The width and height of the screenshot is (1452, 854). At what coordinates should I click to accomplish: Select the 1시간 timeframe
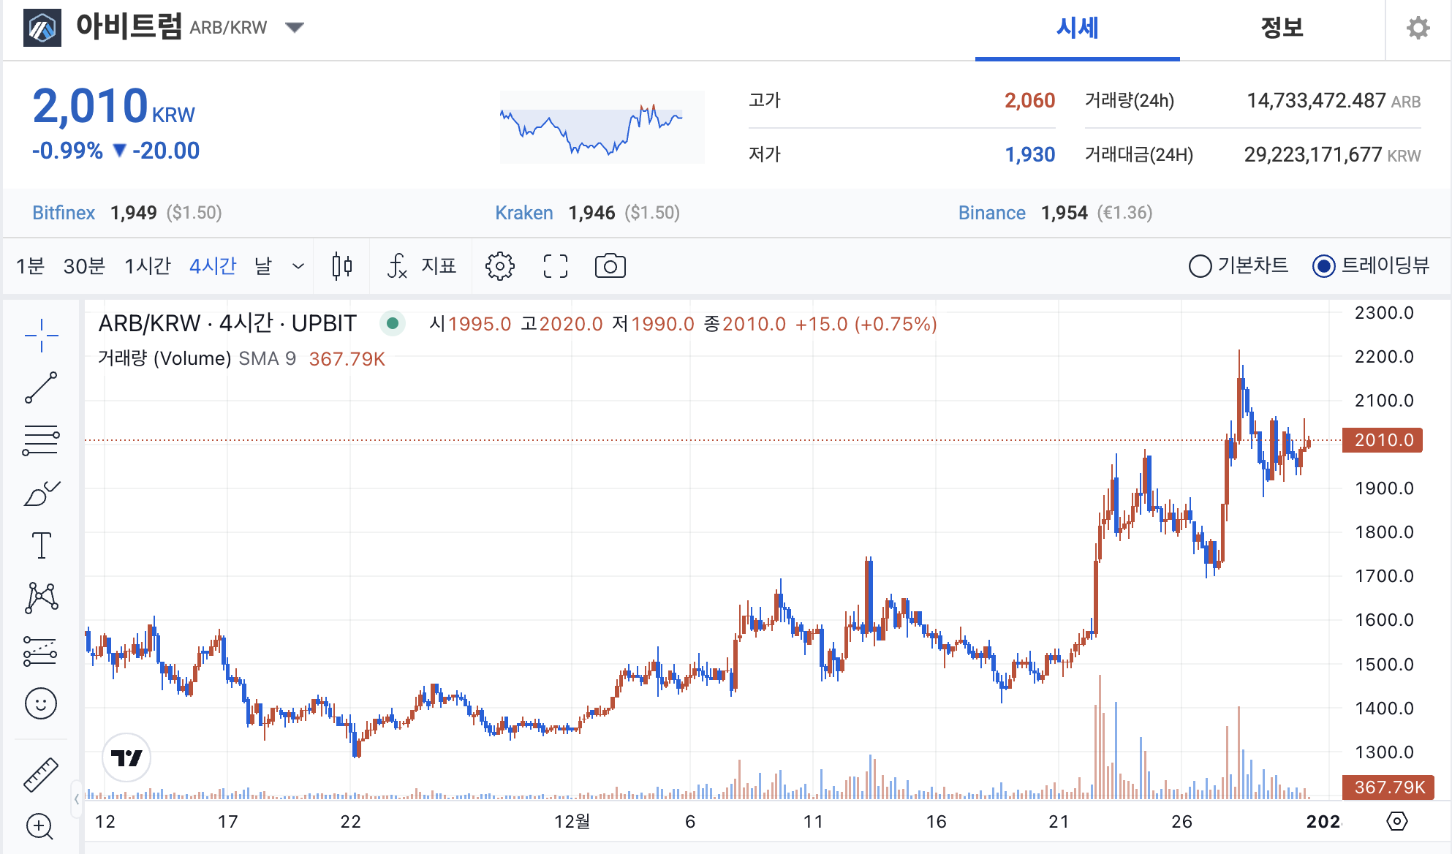(x=147, y=266)
